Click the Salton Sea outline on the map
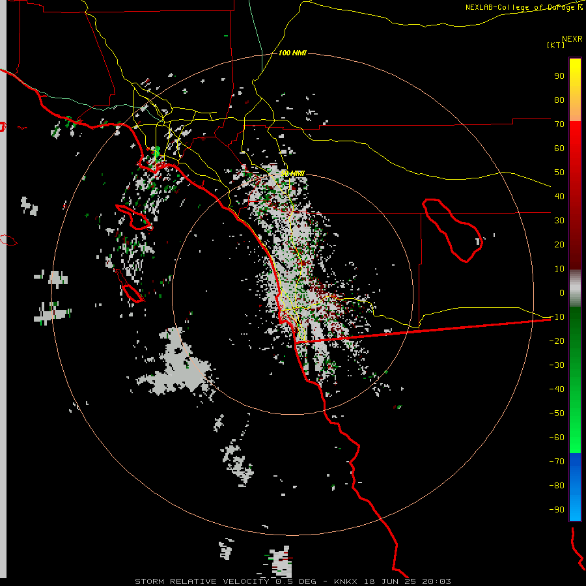This screenshot has height=586, width=586. (x=453, y=230)
